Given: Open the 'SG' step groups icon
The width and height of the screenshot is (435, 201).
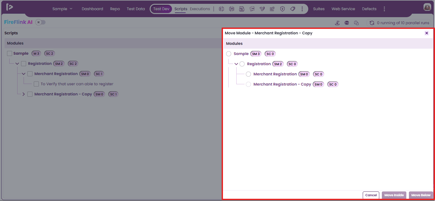Looking at the screenshot, I should pos(242,9).
